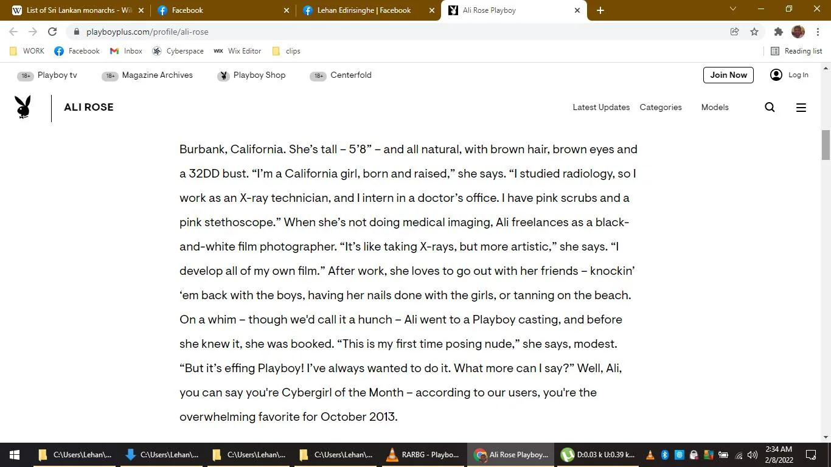Image resolution: width=831 pixels, height=467 pixels.
Task: Click the Playboy bunny logo
Action: pyautogui.click(x=23, y=107)
